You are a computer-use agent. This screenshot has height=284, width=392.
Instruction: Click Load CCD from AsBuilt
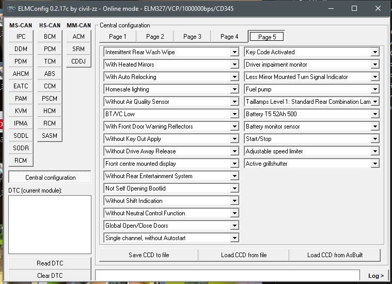335,255
